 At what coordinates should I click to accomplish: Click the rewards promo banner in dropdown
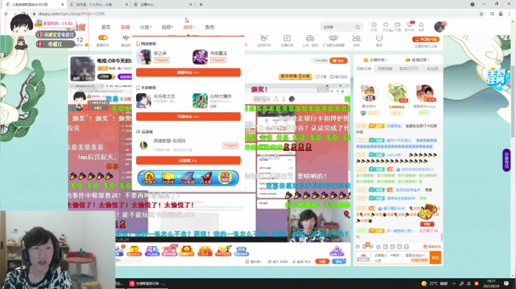click(188, 178)
